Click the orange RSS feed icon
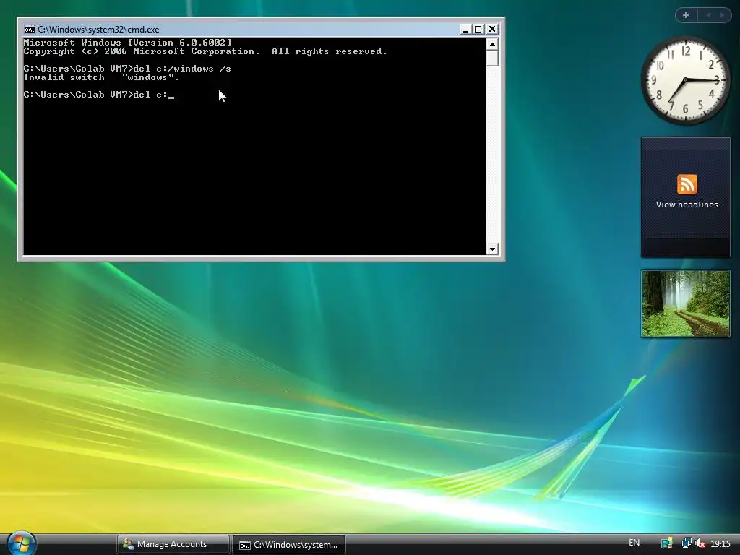 click(687, 184)
